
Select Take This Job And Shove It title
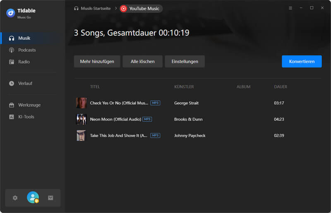click(x=119, y=136)
